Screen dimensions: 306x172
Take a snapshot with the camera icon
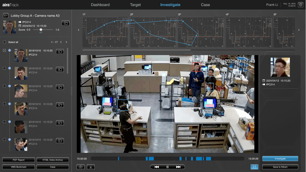80,167
